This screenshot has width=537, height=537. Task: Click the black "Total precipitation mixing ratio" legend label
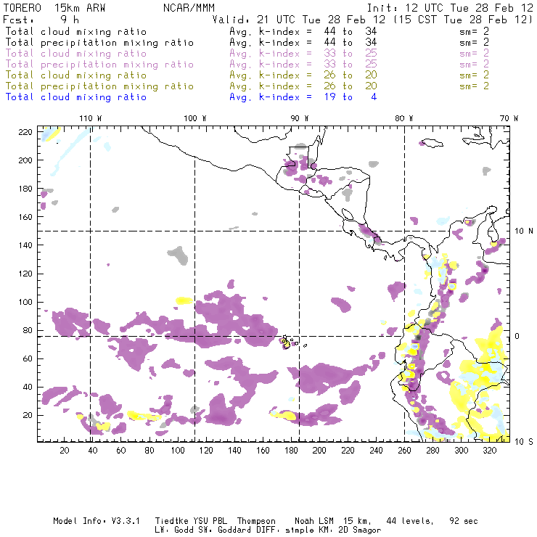click(x=99, y=43)
